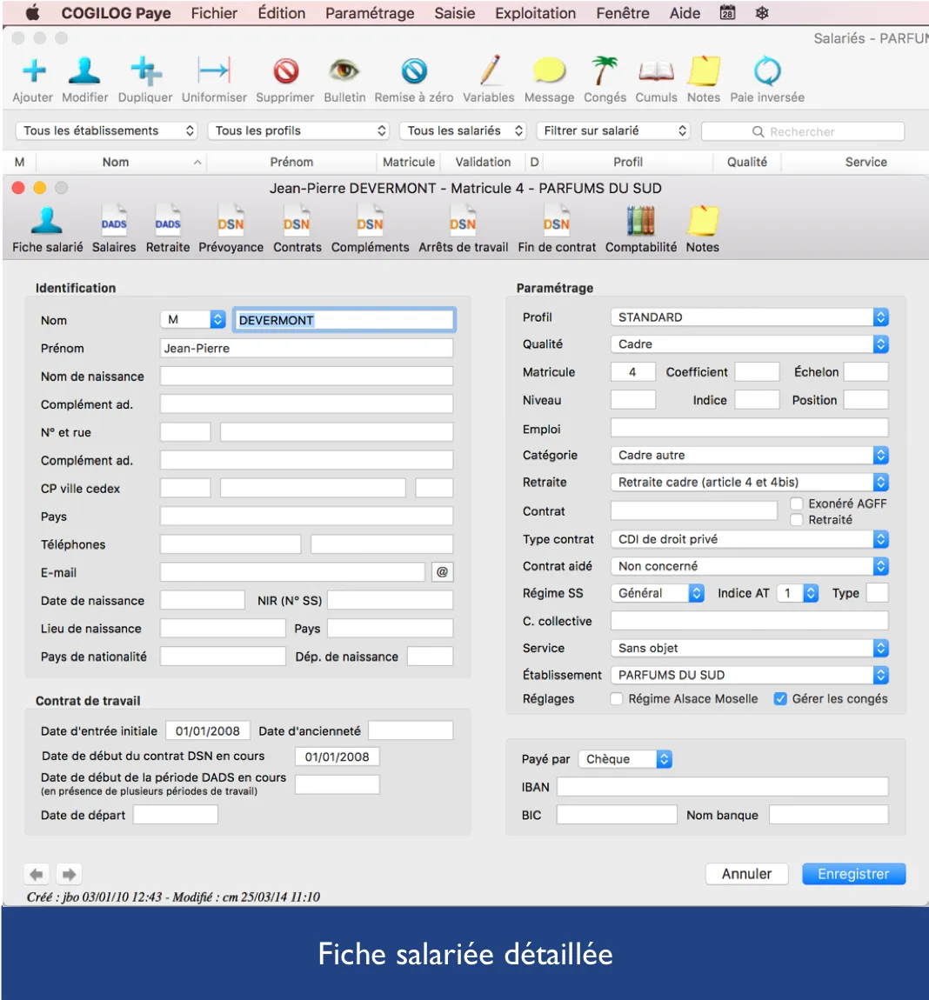
Task: Open the Comptabilité books icon
Action: pos(640,221)
